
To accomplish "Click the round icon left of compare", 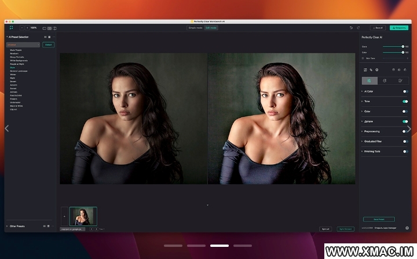I will click(x=394, y=70).
